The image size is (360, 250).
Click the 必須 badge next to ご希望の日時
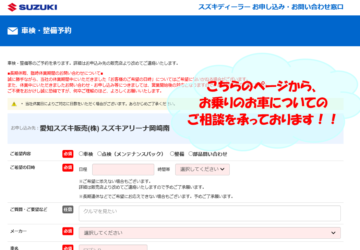(x=68, y=168)
